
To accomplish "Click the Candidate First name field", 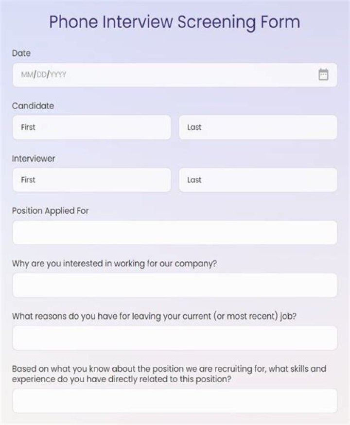I will 91,127.
